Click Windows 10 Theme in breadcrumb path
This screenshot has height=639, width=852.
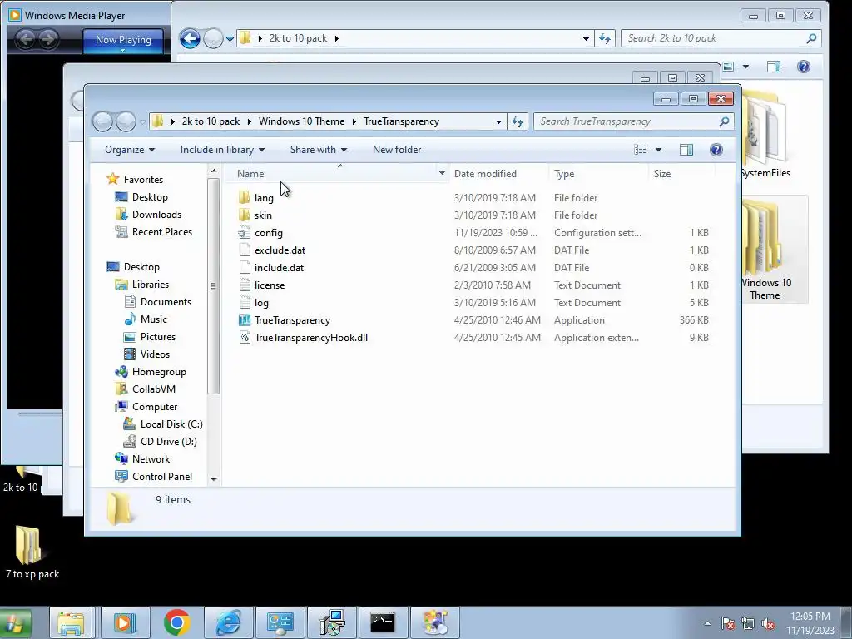301,121
